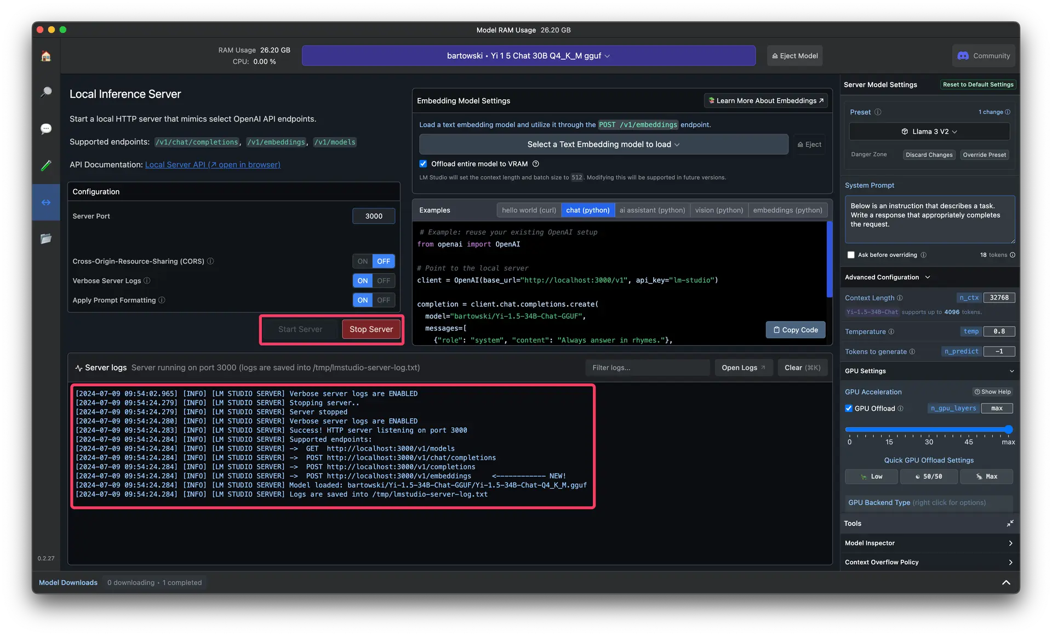The width and height of the screenshot is (1052, 636).
Task: Select hello world (curl) example tab
Action: pos(529,210)
